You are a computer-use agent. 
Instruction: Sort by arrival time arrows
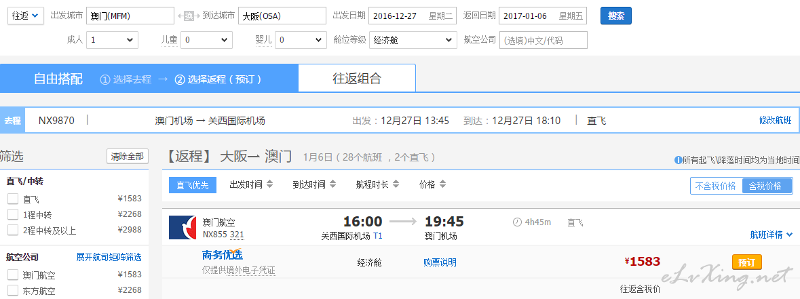coord(332,184)
